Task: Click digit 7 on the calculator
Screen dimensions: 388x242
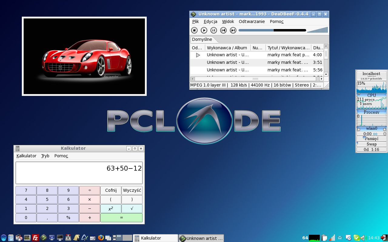Action: point(26,190)
